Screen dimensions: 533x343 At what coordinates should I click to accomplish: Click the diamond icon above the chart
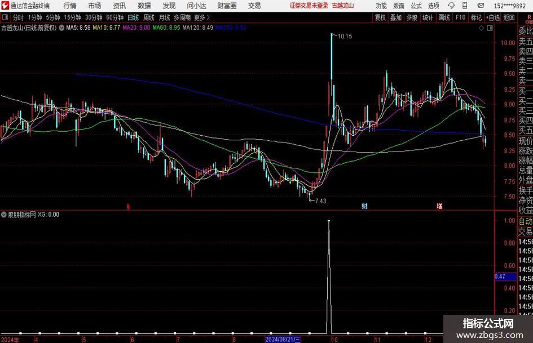tap(481, 28)
